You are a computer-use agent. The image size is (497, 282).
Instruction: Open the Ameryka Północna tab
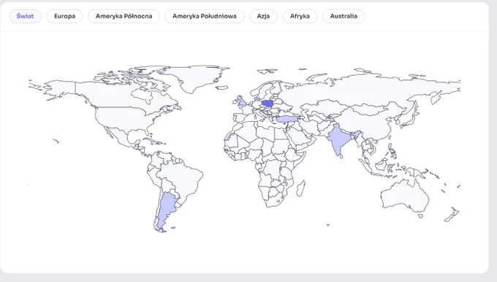coord(124,16)
